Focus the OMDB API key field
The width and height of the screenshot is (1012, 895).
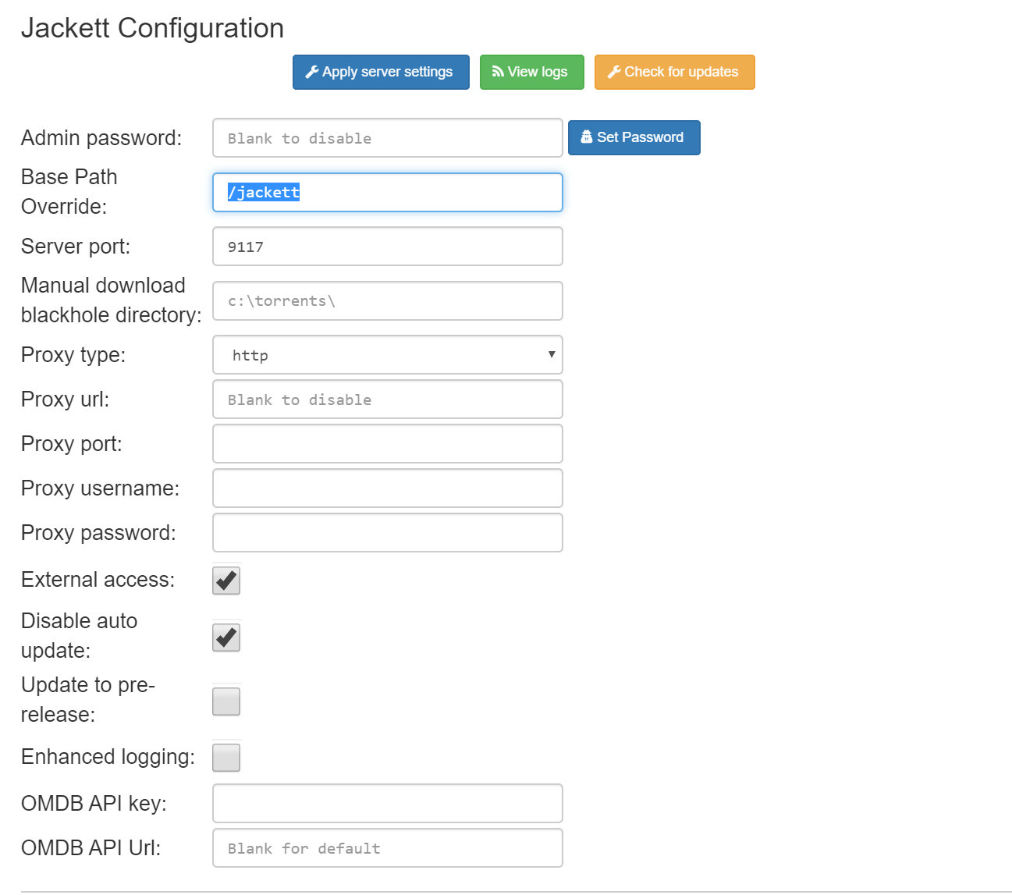point(387,804)
